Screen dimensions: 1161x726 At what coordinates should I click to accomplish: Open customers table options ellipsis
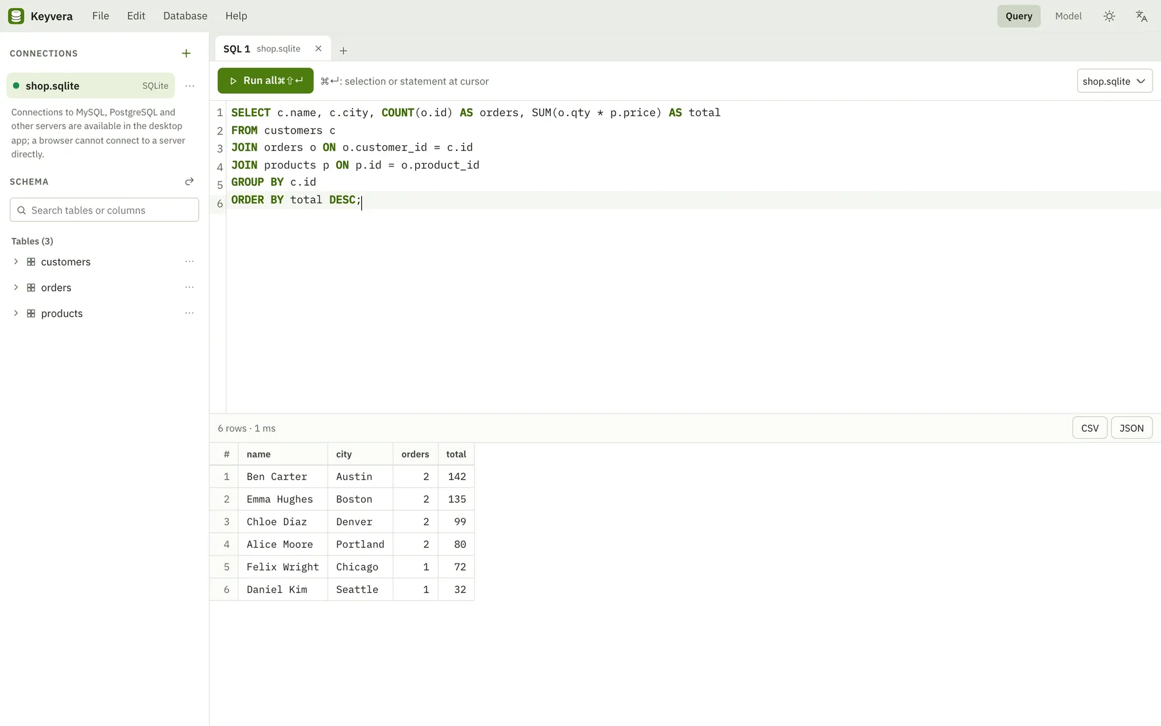click(x=190, y=262)
